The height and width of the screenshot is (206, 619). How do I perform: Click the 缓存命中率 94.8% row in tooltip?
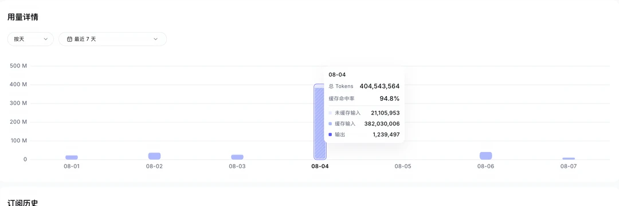coord(364,98)
